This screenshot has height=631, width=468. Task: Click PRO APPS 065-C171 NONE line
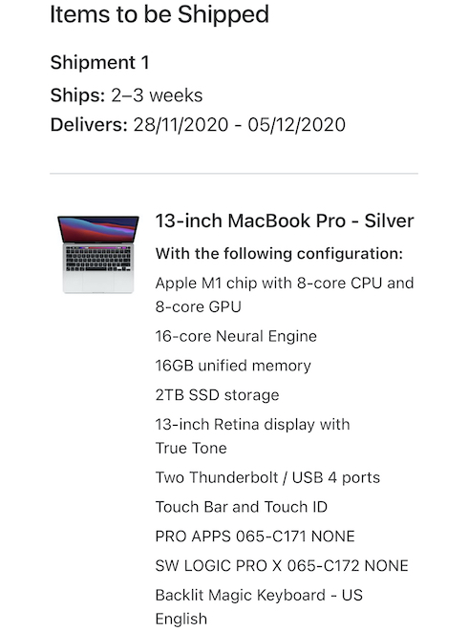pyautogui.click(x=255, y=536)
